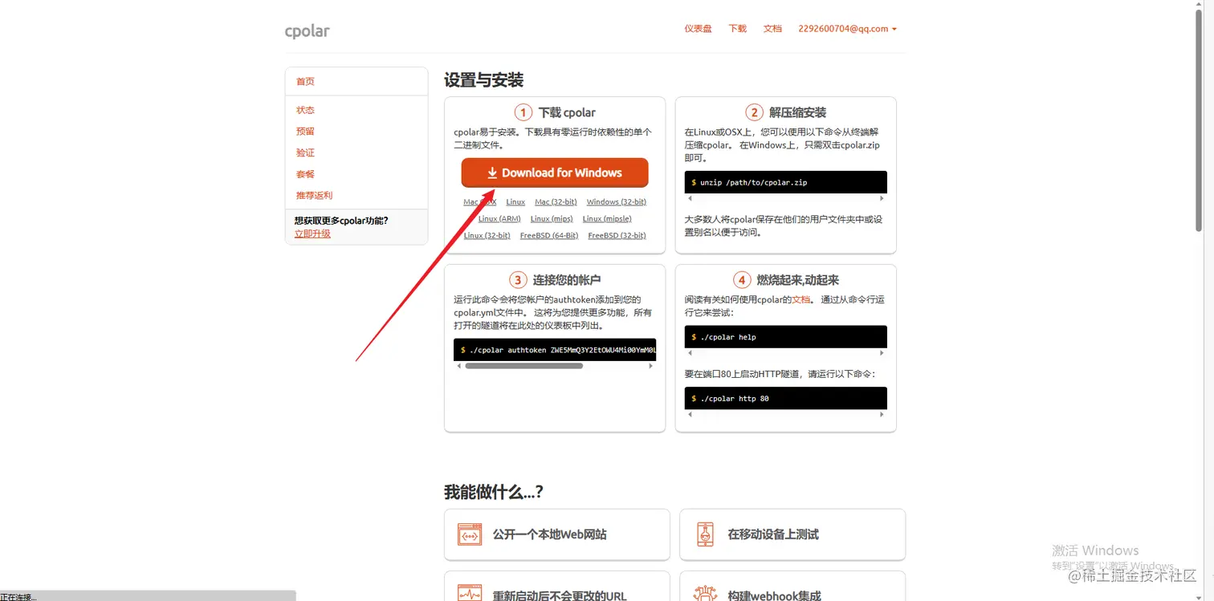Click the authtoken command horizontal scrollbar thumb

523,365
